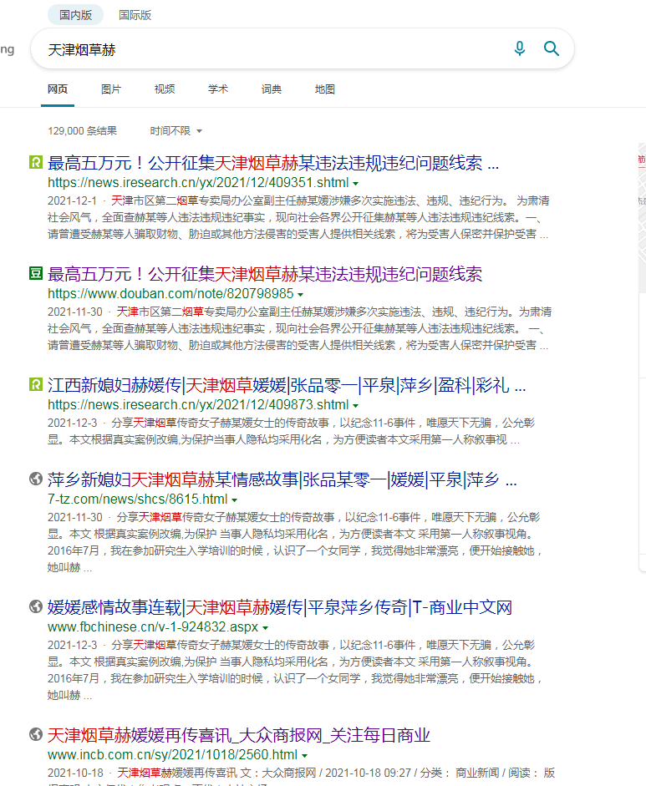Click the www.fbchinese.cn/v-1-924832.aspx URL
Viewport: 646px width, 786px height.
153,627
